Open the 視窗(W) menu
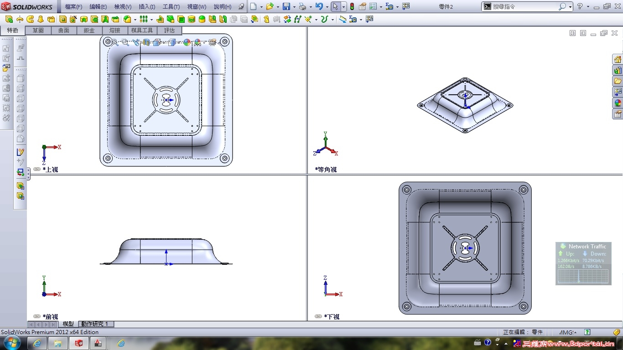Image resolution: width=623 pixels, height=350 pixels. (197, 7)
